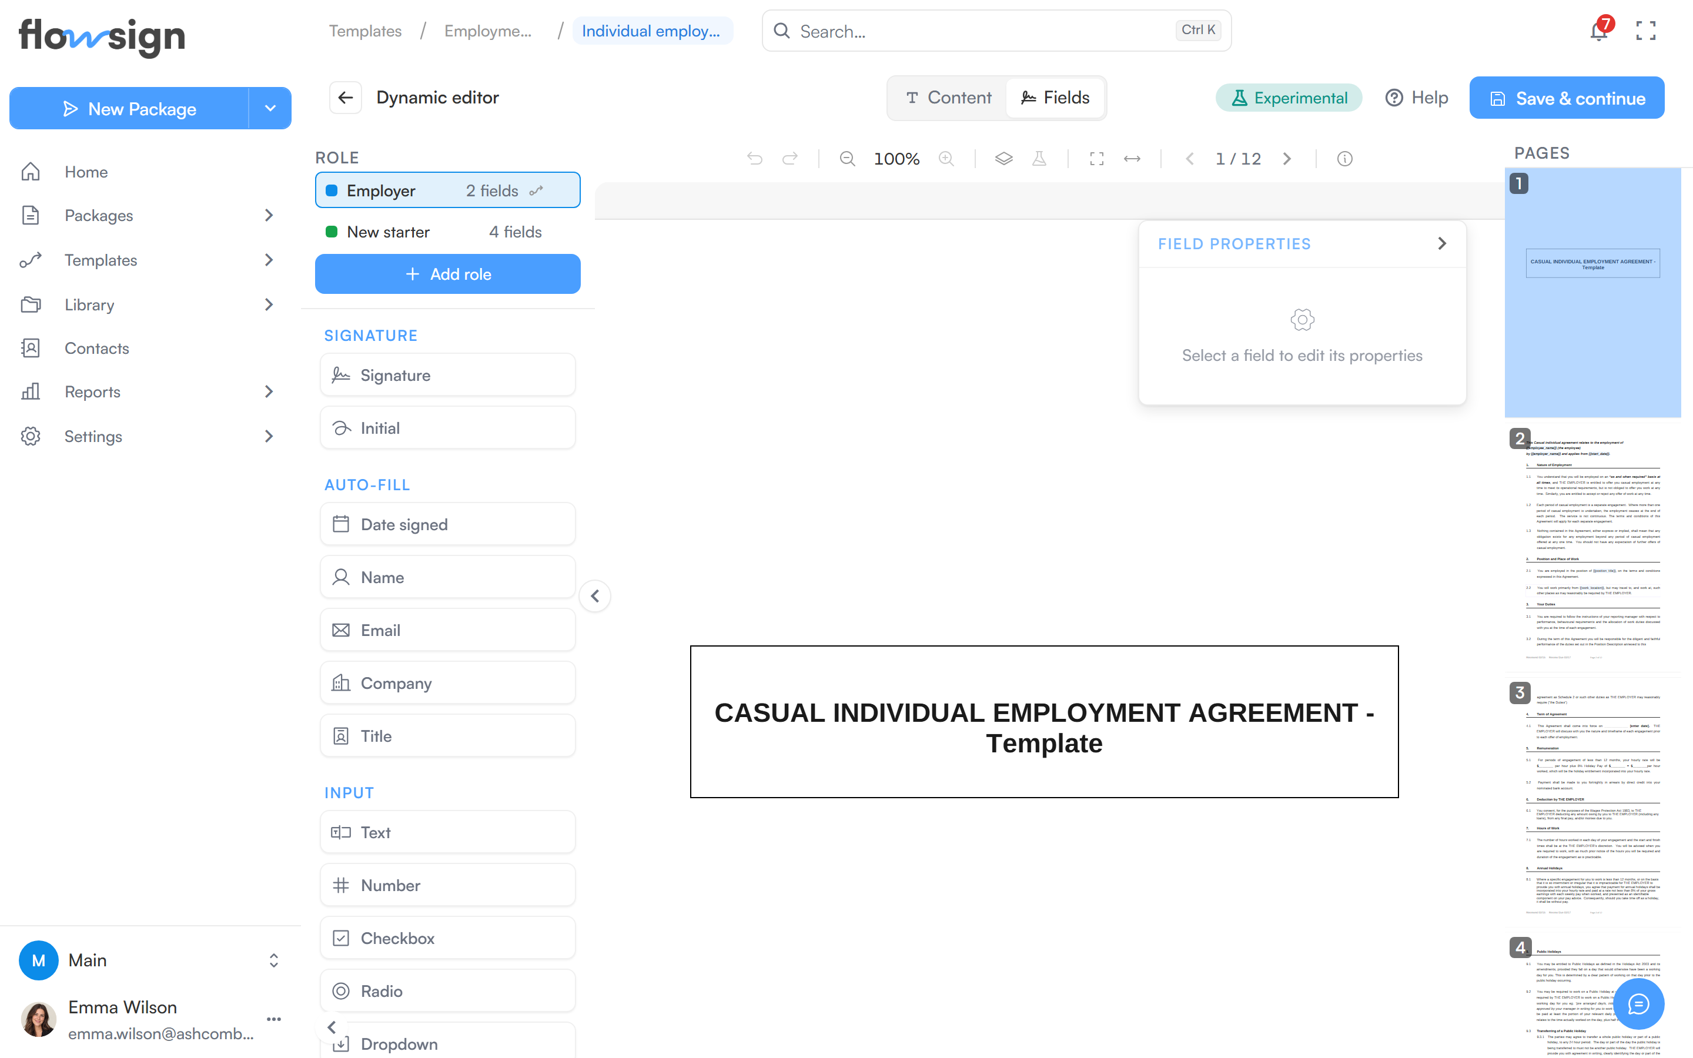Click the redo icon in toolbar

click(x=790, y=159)
